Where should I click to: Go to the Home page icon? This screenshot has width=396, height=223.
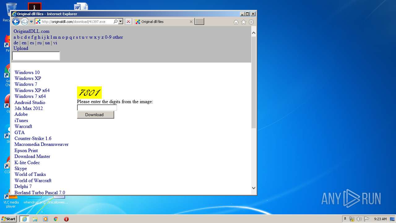click(236, 22)
